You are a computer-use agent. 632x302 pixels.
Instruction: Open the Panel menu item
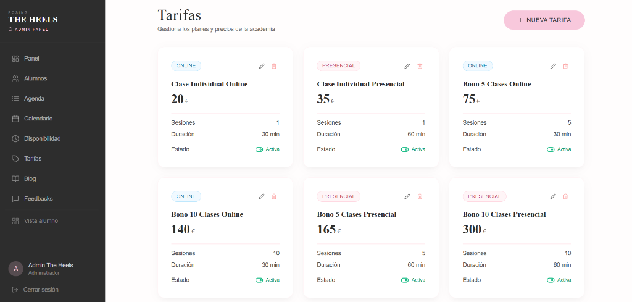tap(52, 59)
